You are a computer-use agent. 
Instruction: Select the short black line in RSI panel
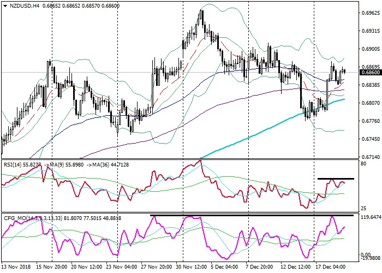pos(336,179)
